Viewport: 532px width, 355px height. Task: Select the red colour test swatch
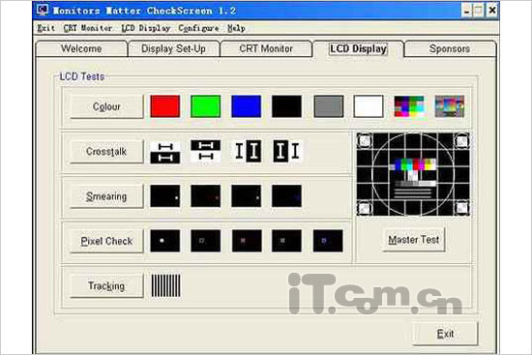point(165,106)
